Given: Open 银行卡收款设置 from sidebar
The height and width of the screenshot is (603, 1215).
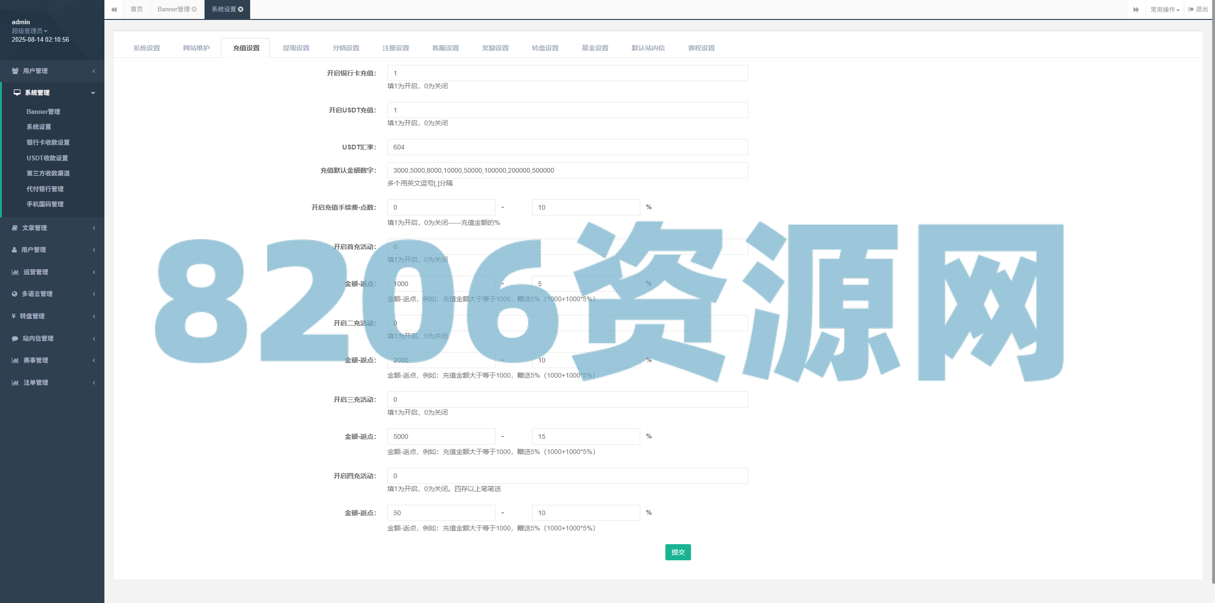Looking at the screenshot, I should tap(48, 142).
